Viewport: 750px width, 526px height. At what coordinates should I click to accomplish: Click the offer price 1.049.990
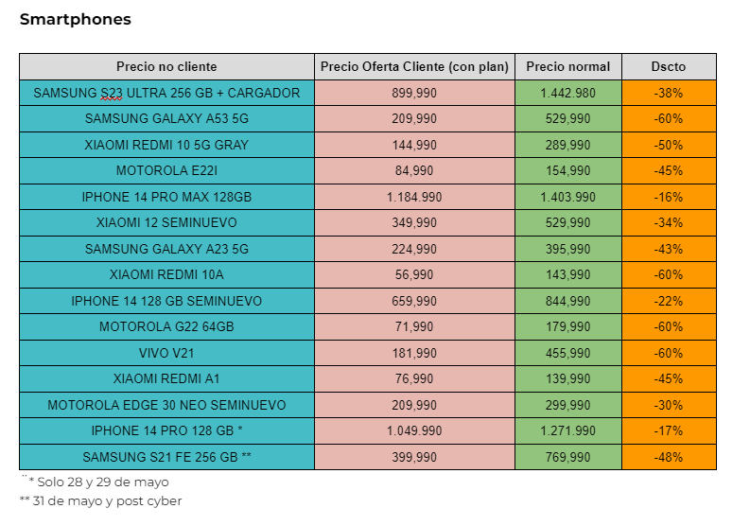414,430
